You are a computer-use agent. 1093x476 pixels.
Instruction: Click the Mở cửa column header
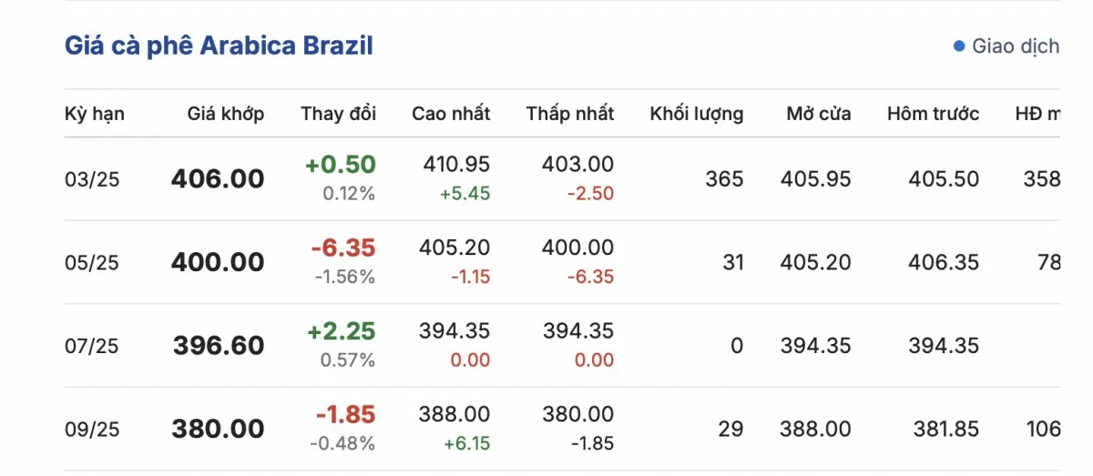(819, 114)
